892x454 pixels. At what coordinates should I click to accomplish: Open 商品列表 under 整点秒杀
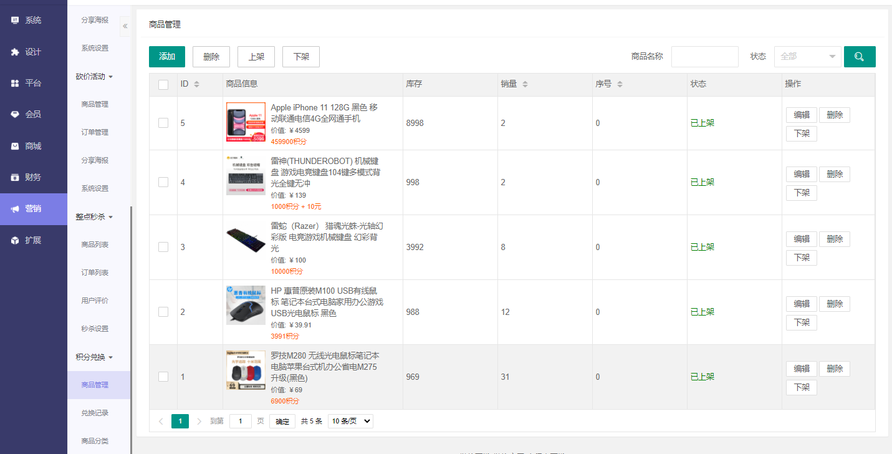click(x=95, y=244)
